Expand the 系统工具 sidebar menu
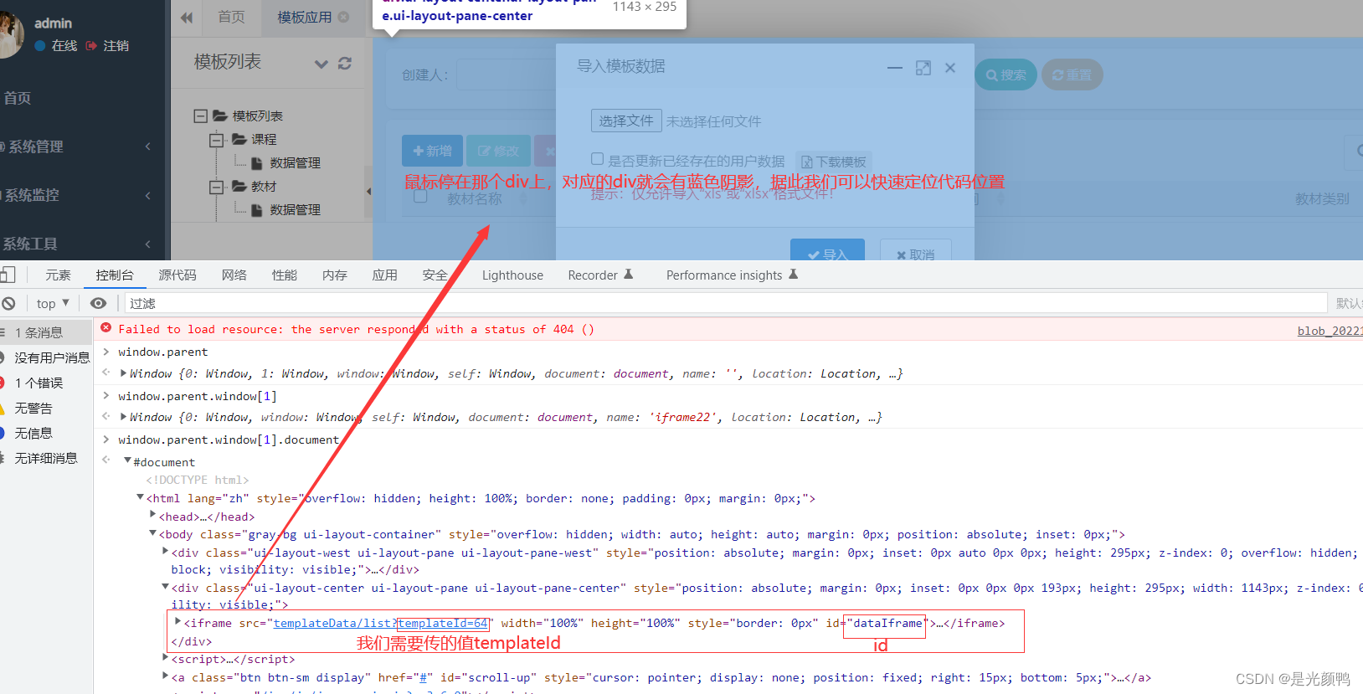 (81, 244)
